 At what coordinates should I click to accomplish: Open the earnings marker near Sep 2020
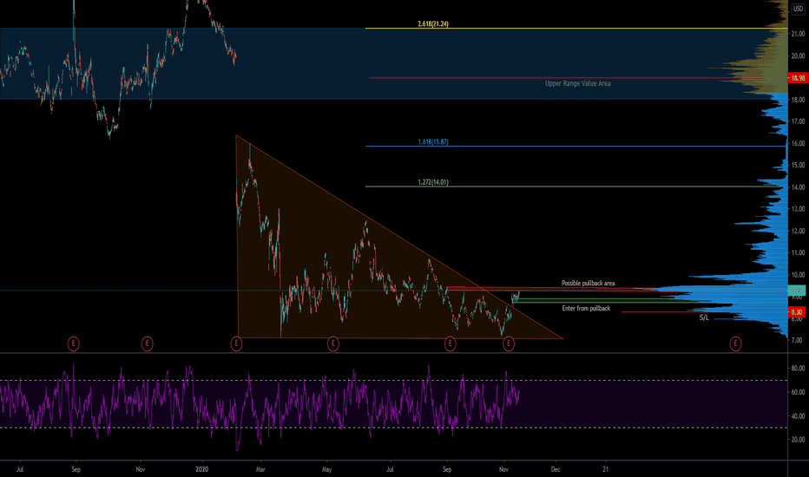pos(450,343)
